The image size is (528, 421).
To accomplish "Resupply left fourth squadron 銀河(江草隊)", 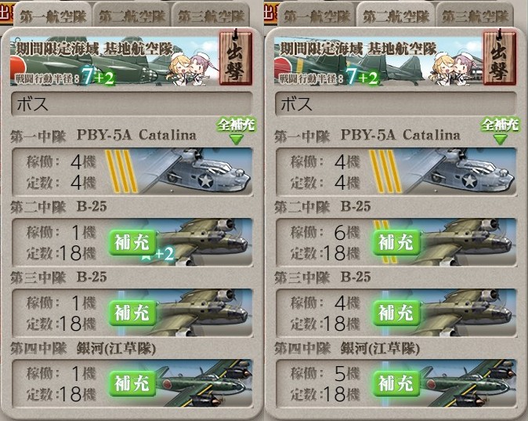I will click(x=132, y=383).
